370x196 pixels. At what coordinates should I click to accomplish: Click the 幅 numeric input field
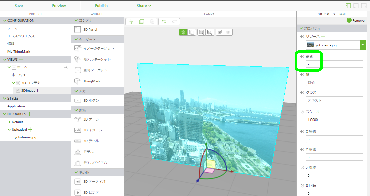coord(335,82)
